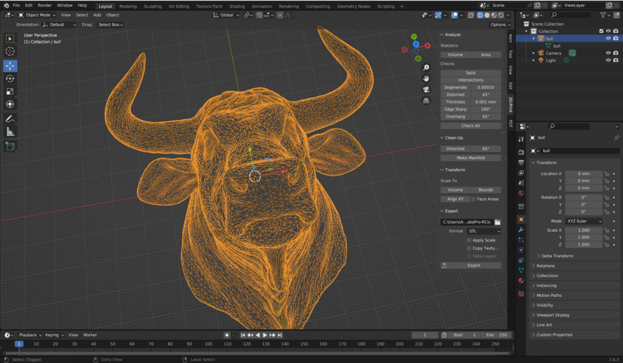The image size is (623, 363).
Task: Switch to the Sculpting workspace tab
Action: click(153, 6)
